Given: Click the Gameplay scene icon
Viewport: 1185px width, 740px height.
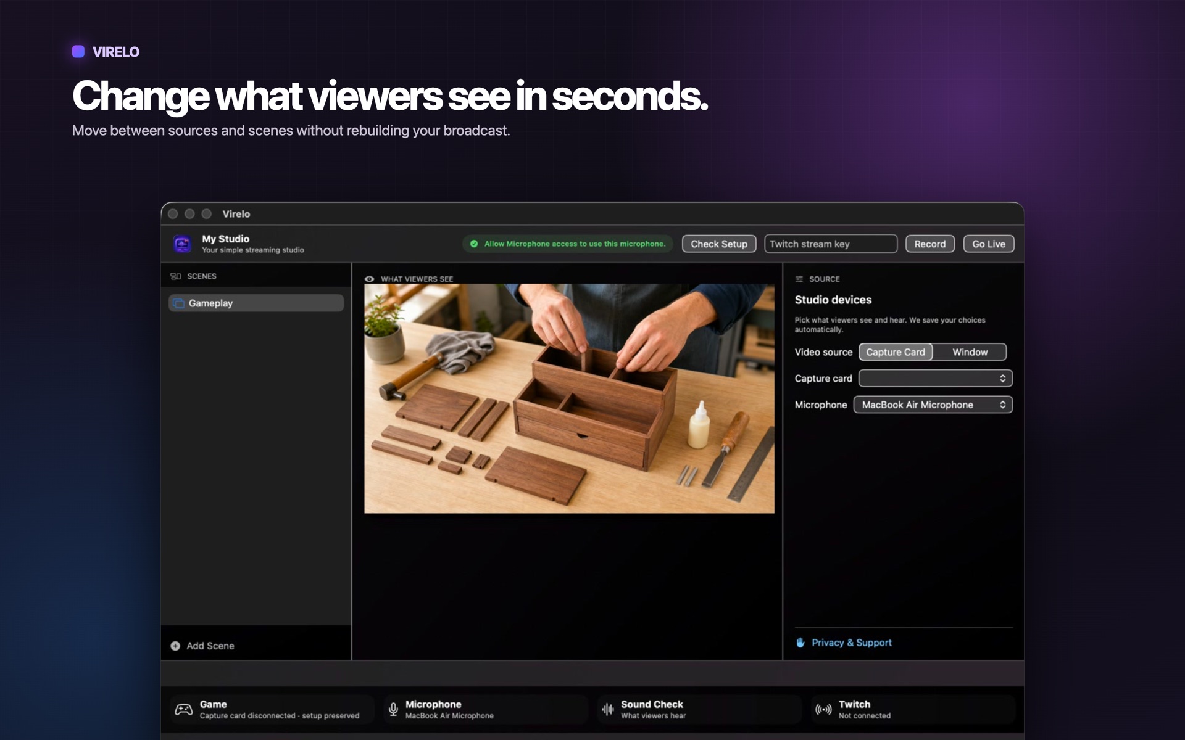Looking at the screenshot, I should point(179,303).
